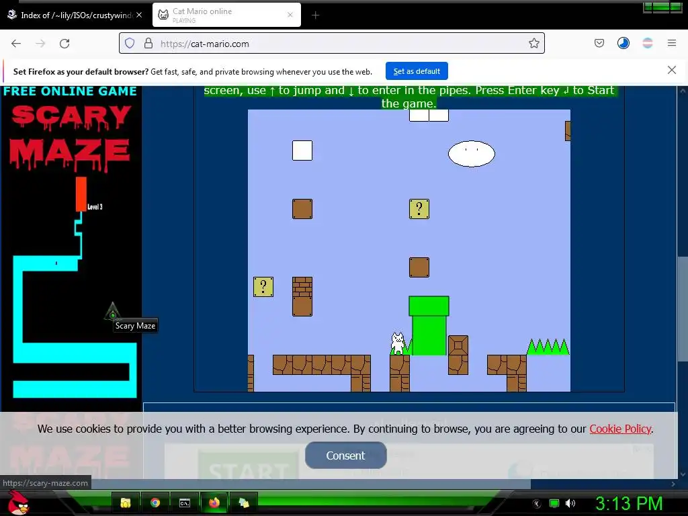688x516 pixels.
Task: Click the Consent cookie button
Action: click(346, 456)
